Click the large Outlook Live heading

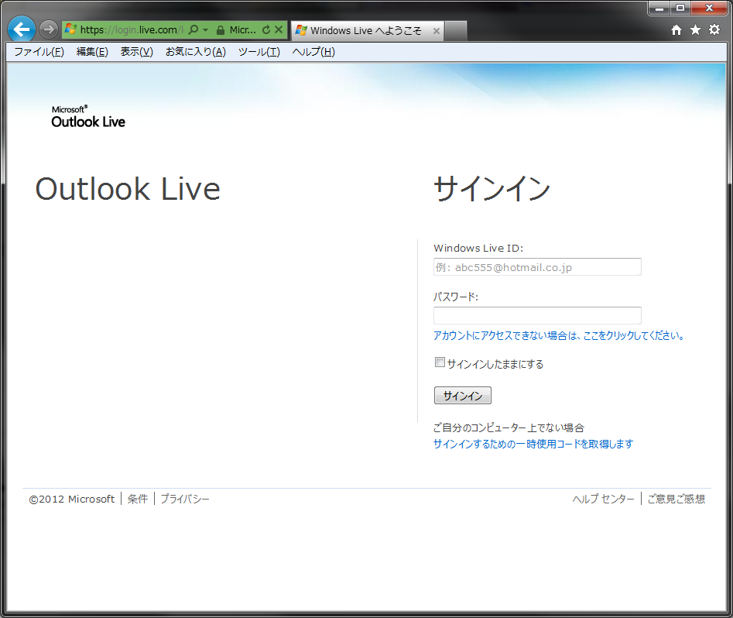128,189
